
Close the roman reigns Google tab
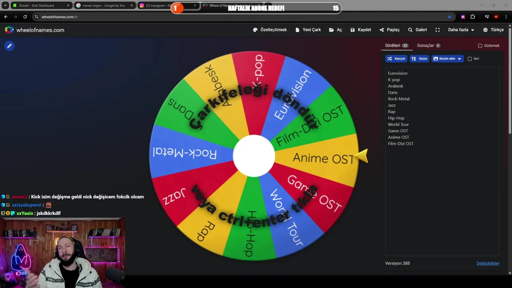[132, 6]
